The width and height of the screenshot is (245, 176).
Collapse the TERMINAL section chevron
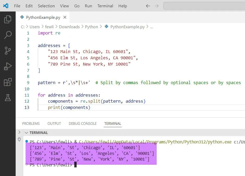26,133
